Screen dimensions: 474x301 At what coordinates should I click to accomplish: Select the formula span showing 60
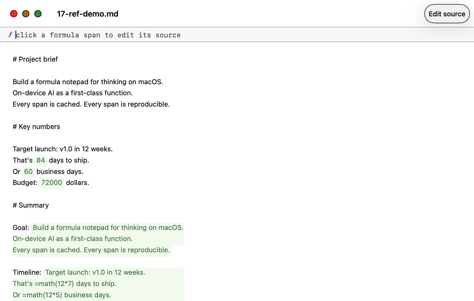[x=28, y=172]
